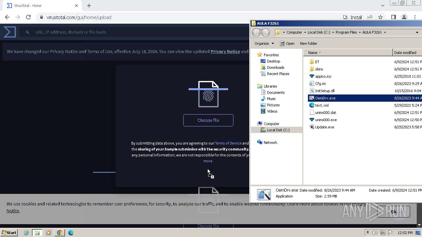Select Network in navigation pane
Viewport: 422px width, 237px height.
(267, 143)
